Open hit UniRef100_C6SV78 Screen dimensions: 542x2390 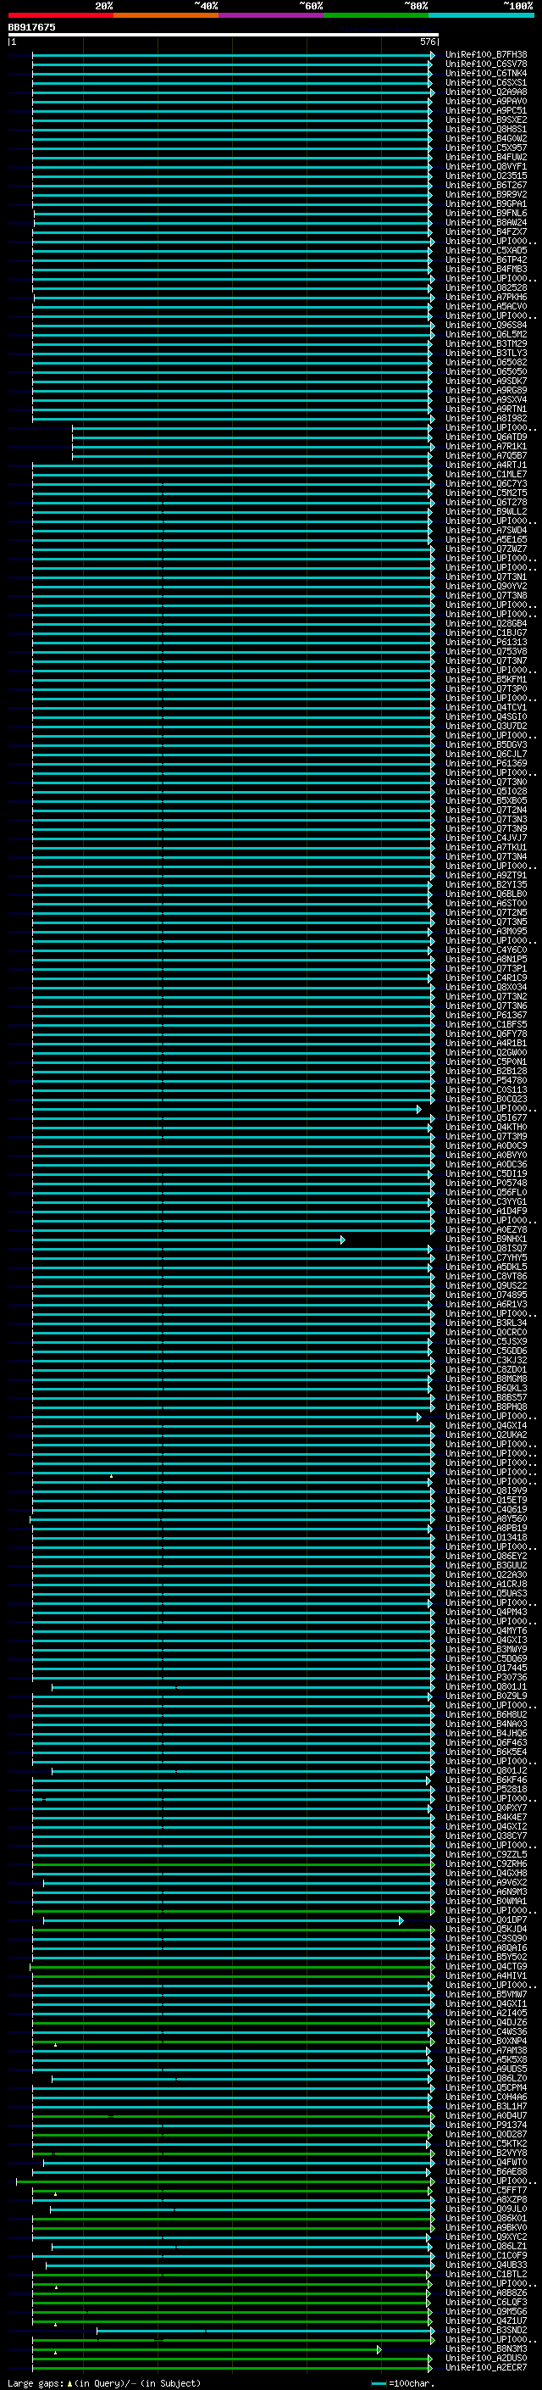tap(486, 64)
